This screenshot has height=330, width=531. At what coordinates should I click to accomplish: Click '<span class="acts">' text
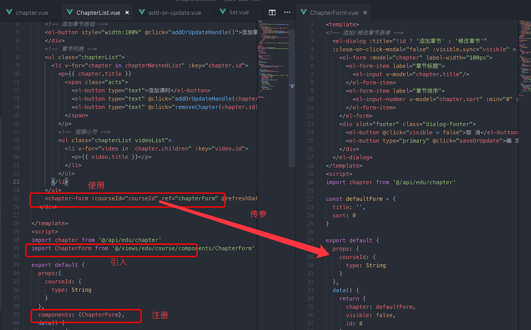pos(97,82)
